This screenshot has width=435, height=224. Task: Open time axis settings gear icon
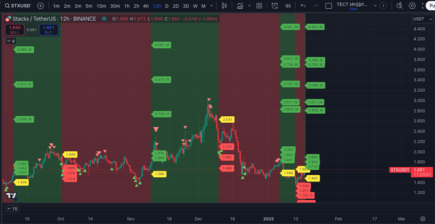coord(423,219)
